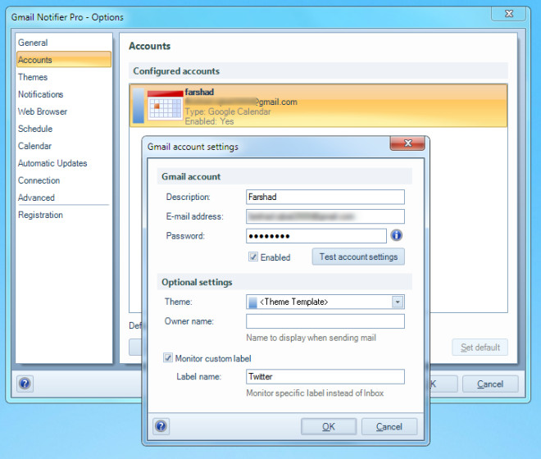Click the Enabled: Yes text
Screen dimensions: 541x459
click(209, 121)
